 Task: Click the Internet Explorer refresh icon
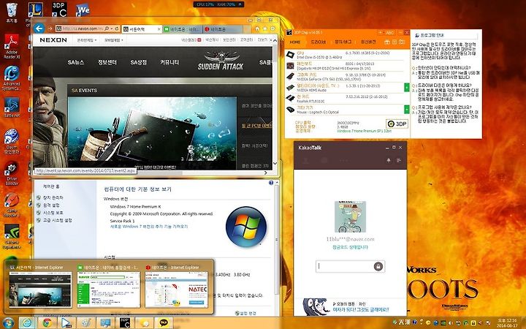click(117, 29)
